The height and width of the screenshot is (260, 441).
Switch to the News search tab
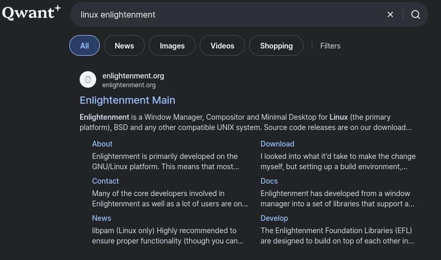click(124, 45)
